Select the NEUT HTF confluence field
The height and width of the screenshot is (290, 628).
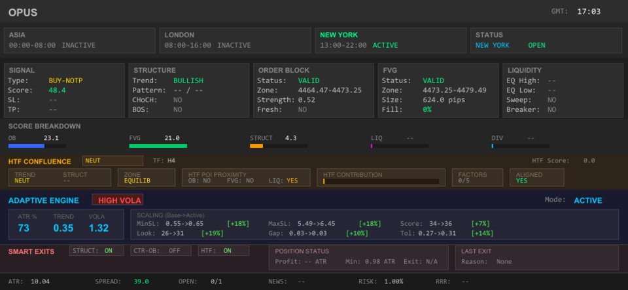point(113,160)
